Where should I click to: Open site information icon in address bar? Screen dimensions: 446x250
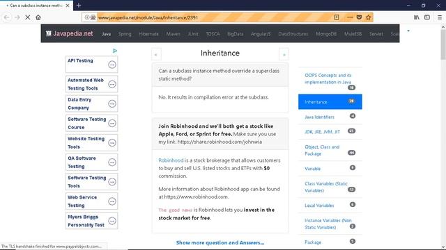[x=86, y=17]
